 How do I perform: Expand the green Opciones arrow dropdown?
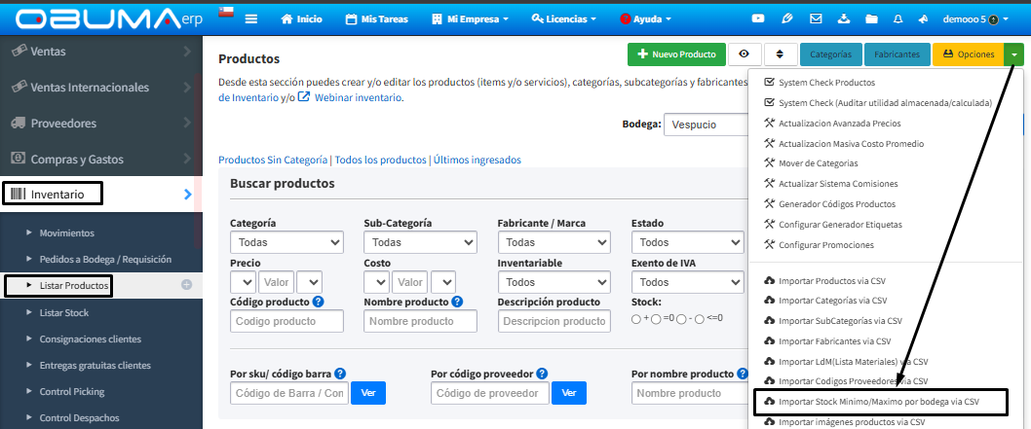coord(1013,54)
